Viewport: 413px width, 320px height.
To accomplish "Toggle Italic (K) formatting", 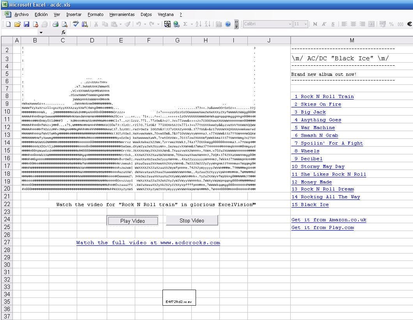I will pyautogui.click(x=324, y=24).
